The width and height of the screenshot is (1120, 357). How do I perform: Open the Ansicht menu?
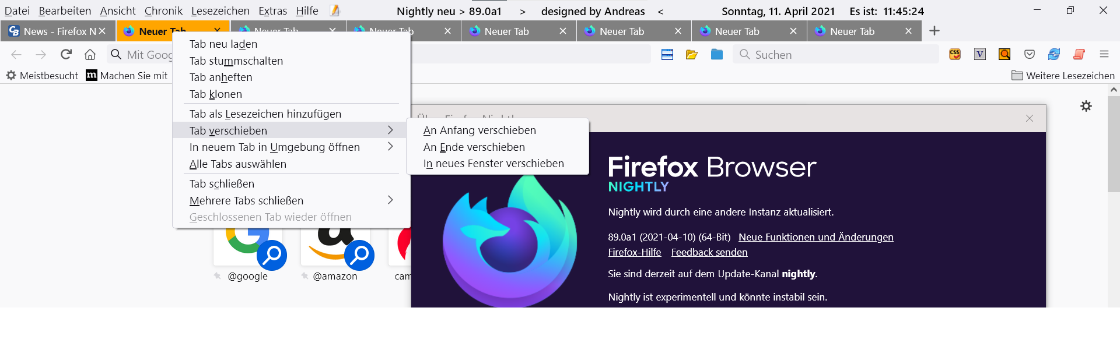[x=118, y=11]
